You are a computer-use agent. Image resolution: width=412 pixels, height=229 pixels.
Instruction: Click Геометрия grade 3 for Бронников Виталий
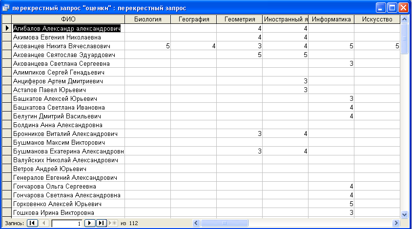click(239, 134)
